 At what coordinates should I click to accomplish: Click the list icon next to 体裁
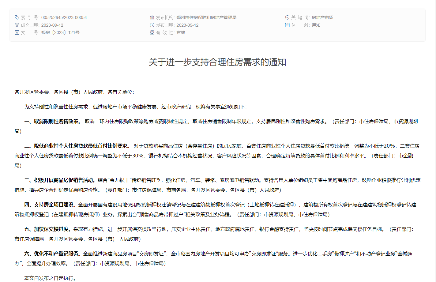point(287,25)
